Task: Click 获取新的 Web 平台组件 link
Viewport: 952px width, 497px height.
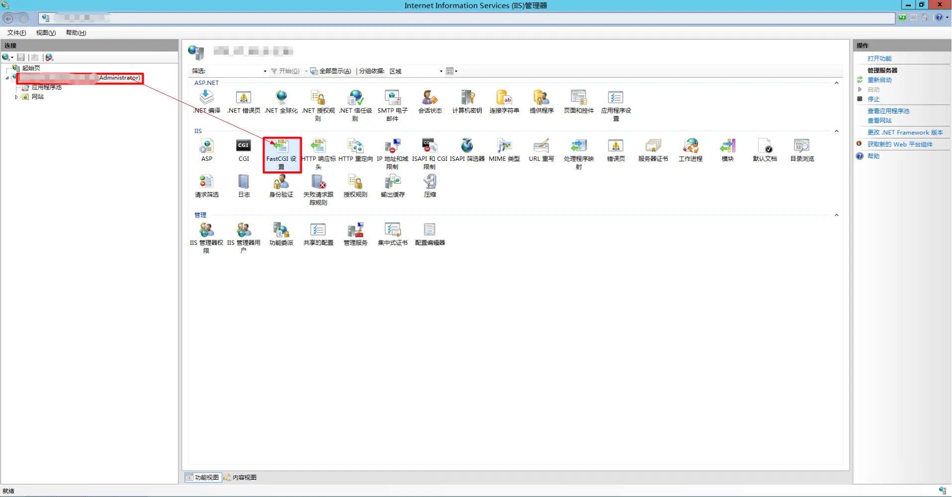Action: pos(900,144)
